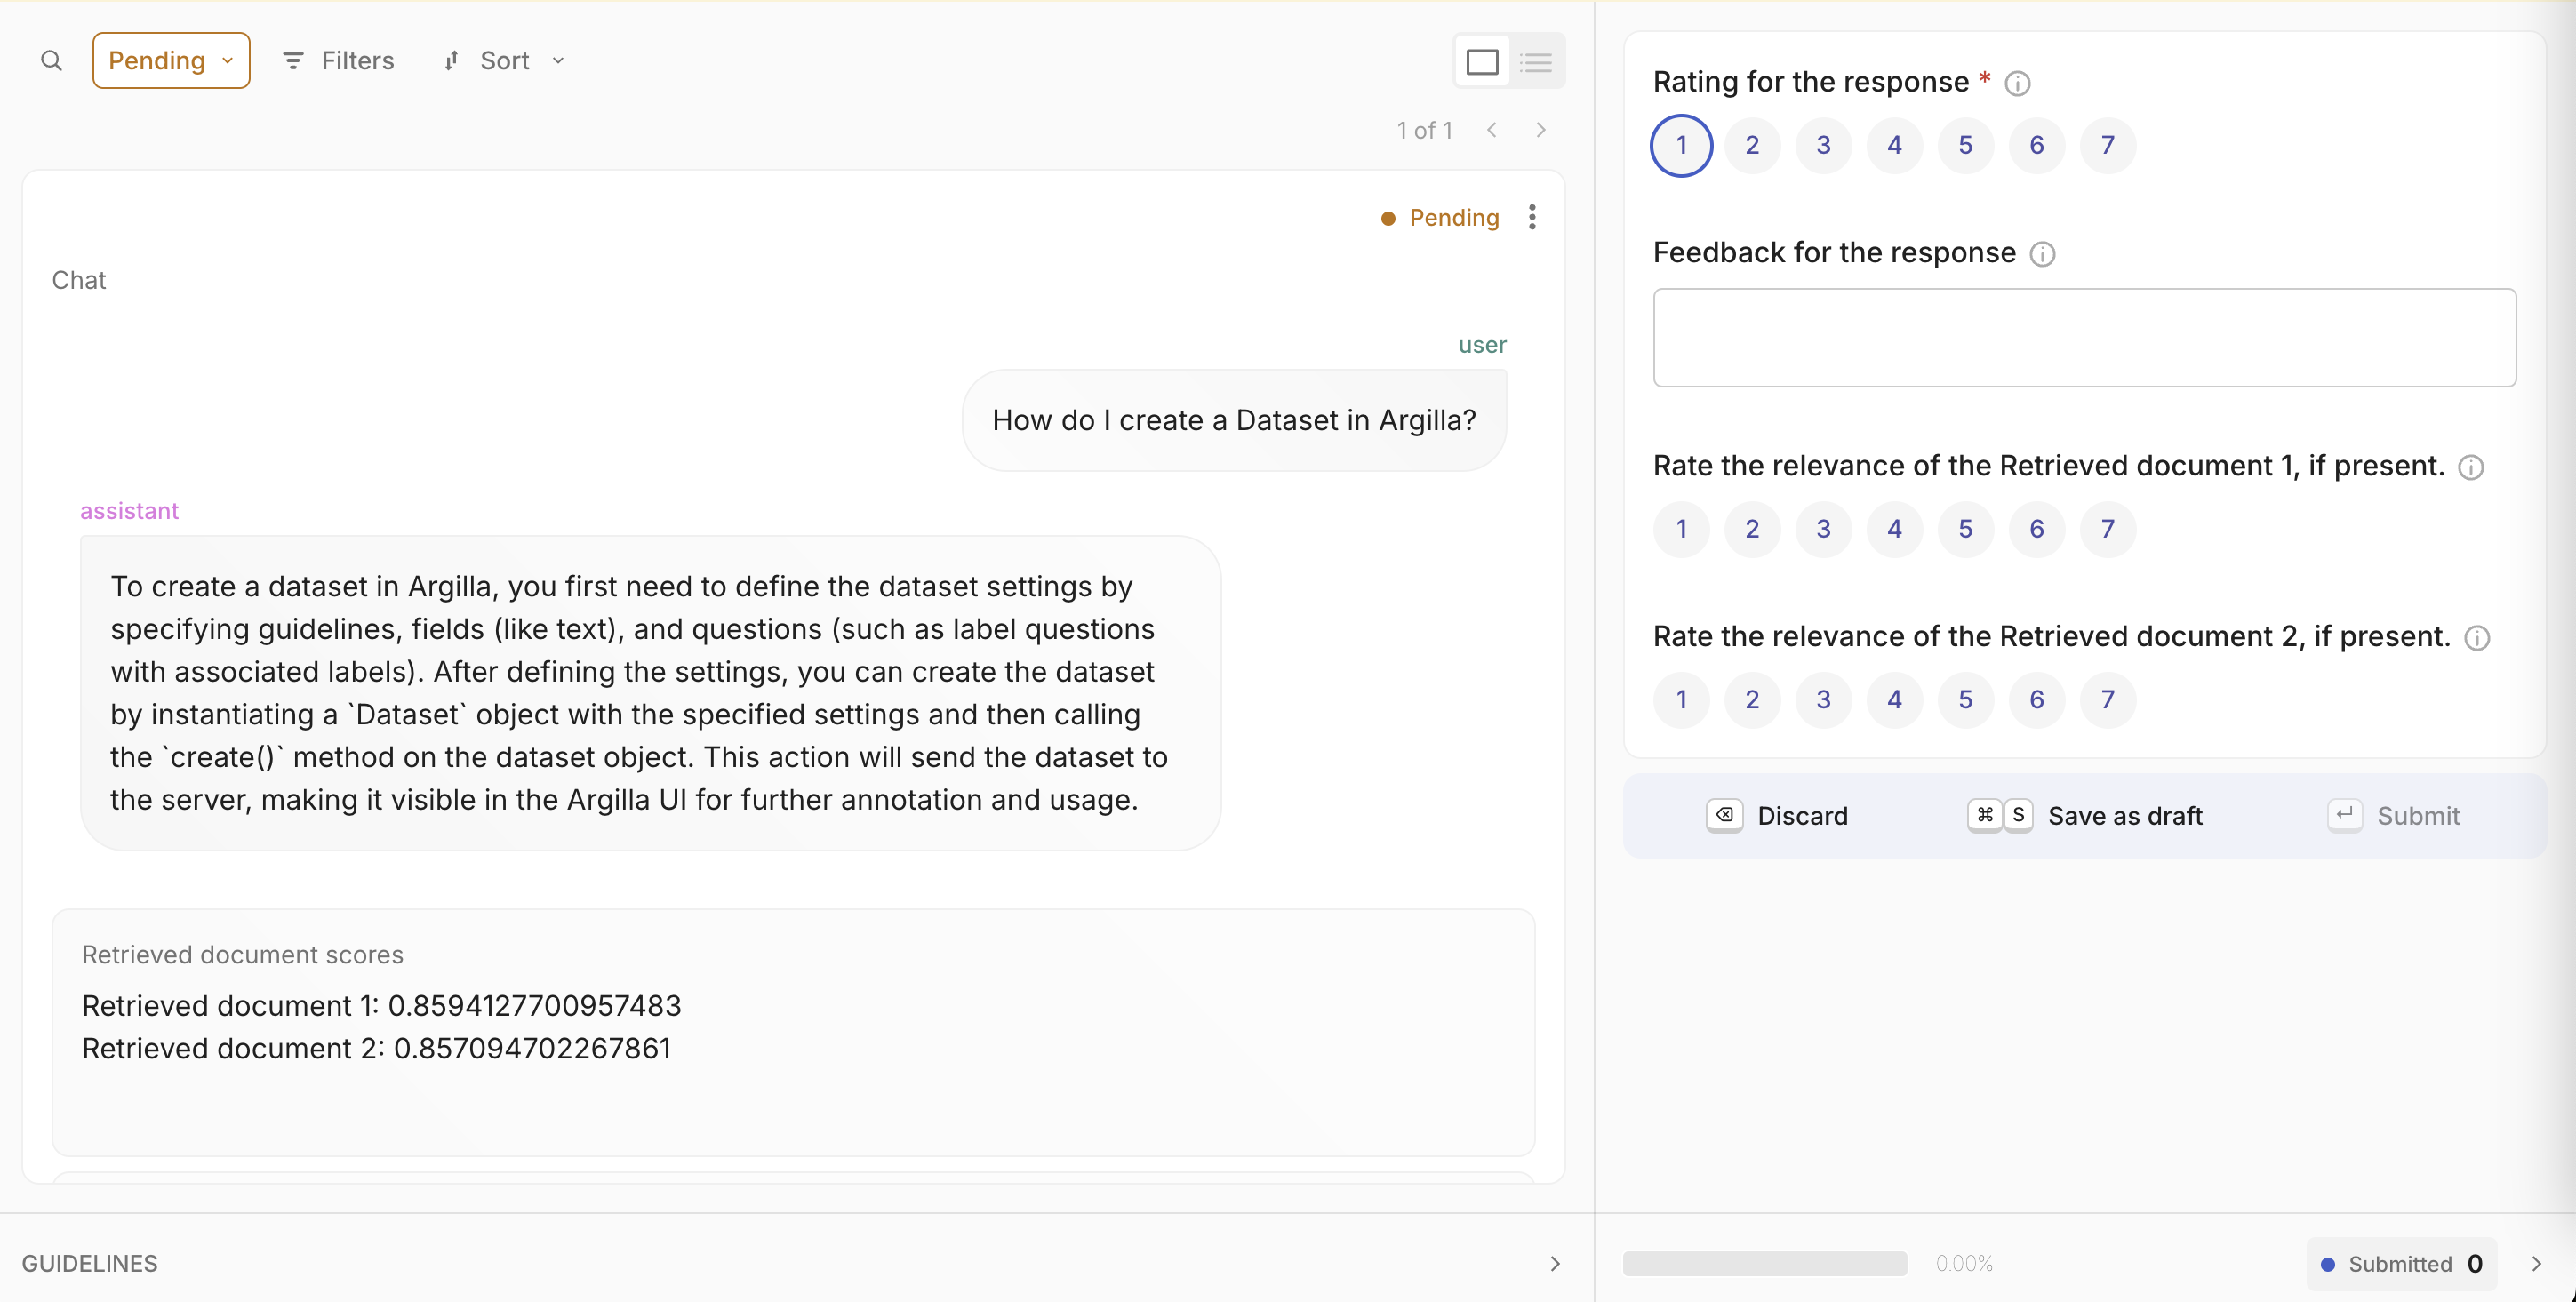Screen dimensions: 2576x1302
Task: Rate Retrieved document 2 relevance as 7
Action: pos(2107,700)
